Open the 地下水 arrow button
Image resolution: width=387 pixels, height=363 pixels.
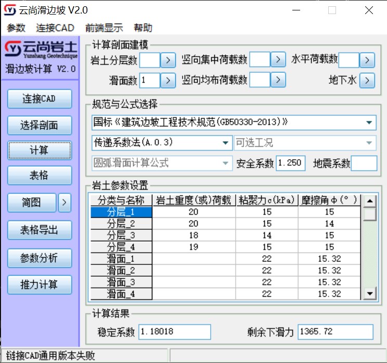pyautogui.click(x=367, y=80)
